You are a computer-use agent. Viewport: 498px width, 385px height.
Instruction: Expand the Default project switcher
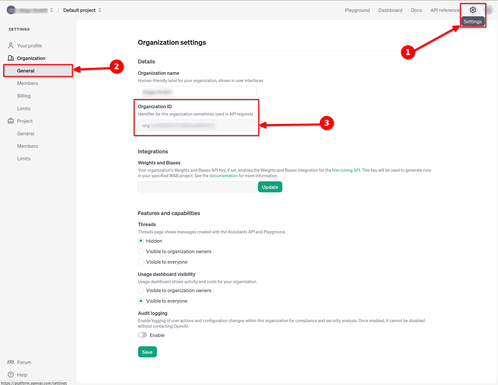[x=100, y=10]
